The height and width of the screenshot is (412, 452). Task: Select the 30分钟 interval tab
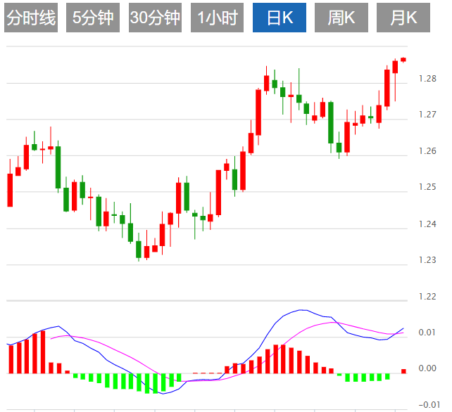[x=155, y=18]
